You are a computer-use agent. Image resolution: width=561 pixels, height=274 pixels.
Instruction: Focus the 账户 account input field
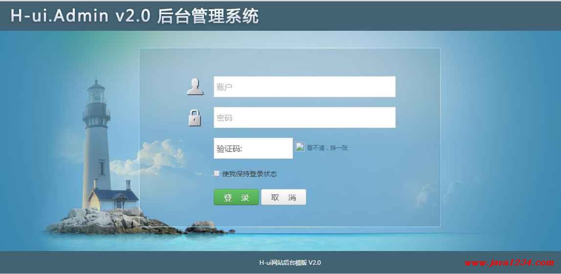point(305,86)
